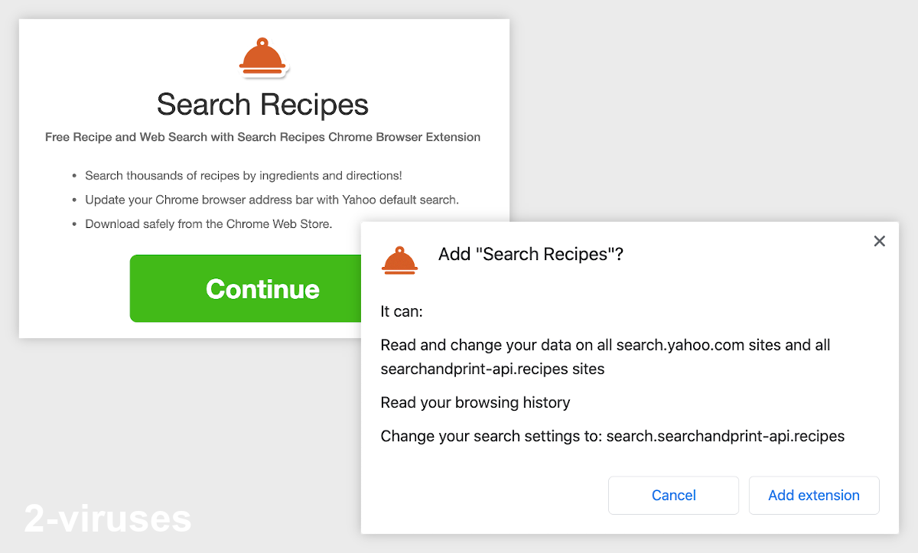
Task: Click the 'Read your browsing history' permission text
Action: (x=475, y=402)
